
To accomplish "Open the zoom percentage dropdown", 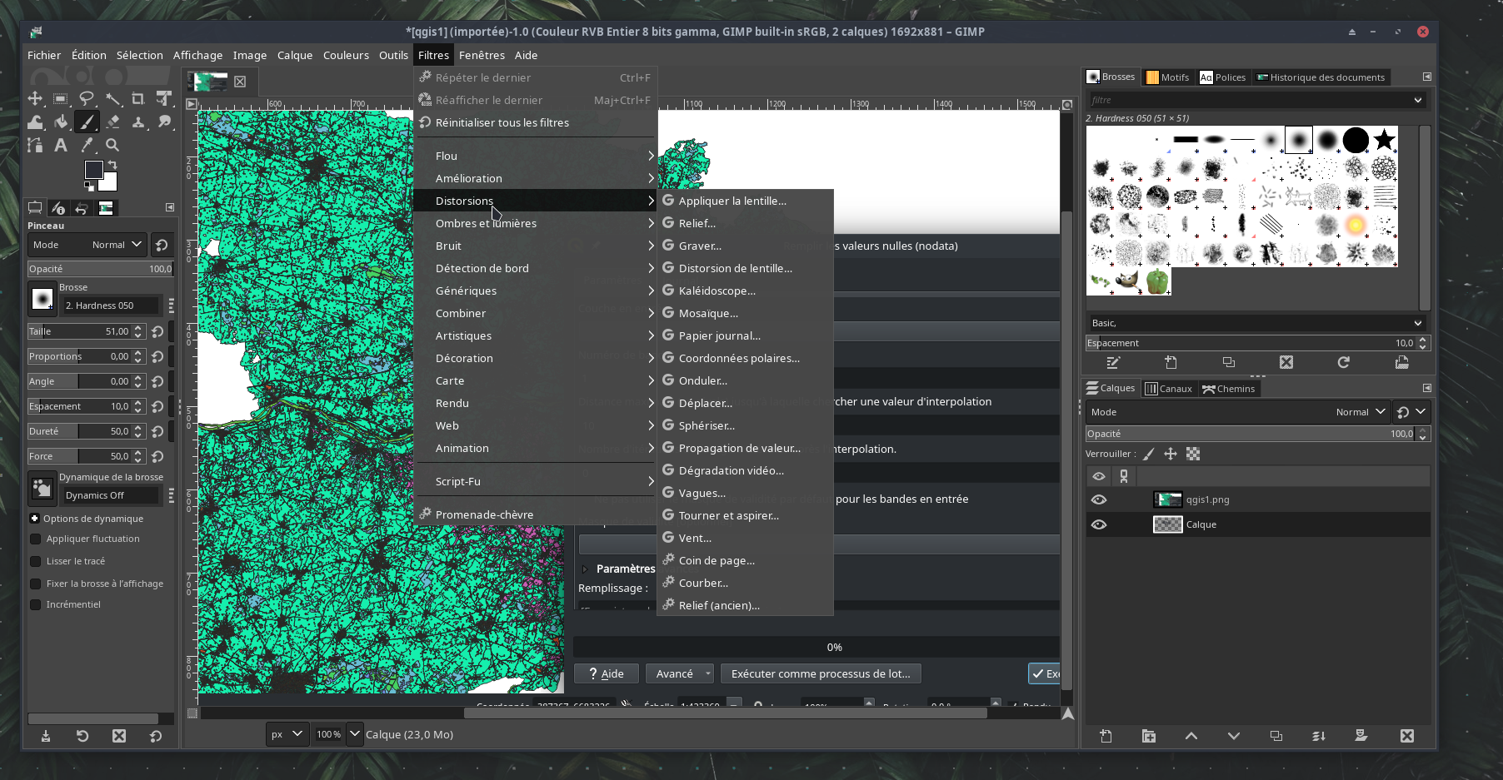I will [x=355, y=734].
